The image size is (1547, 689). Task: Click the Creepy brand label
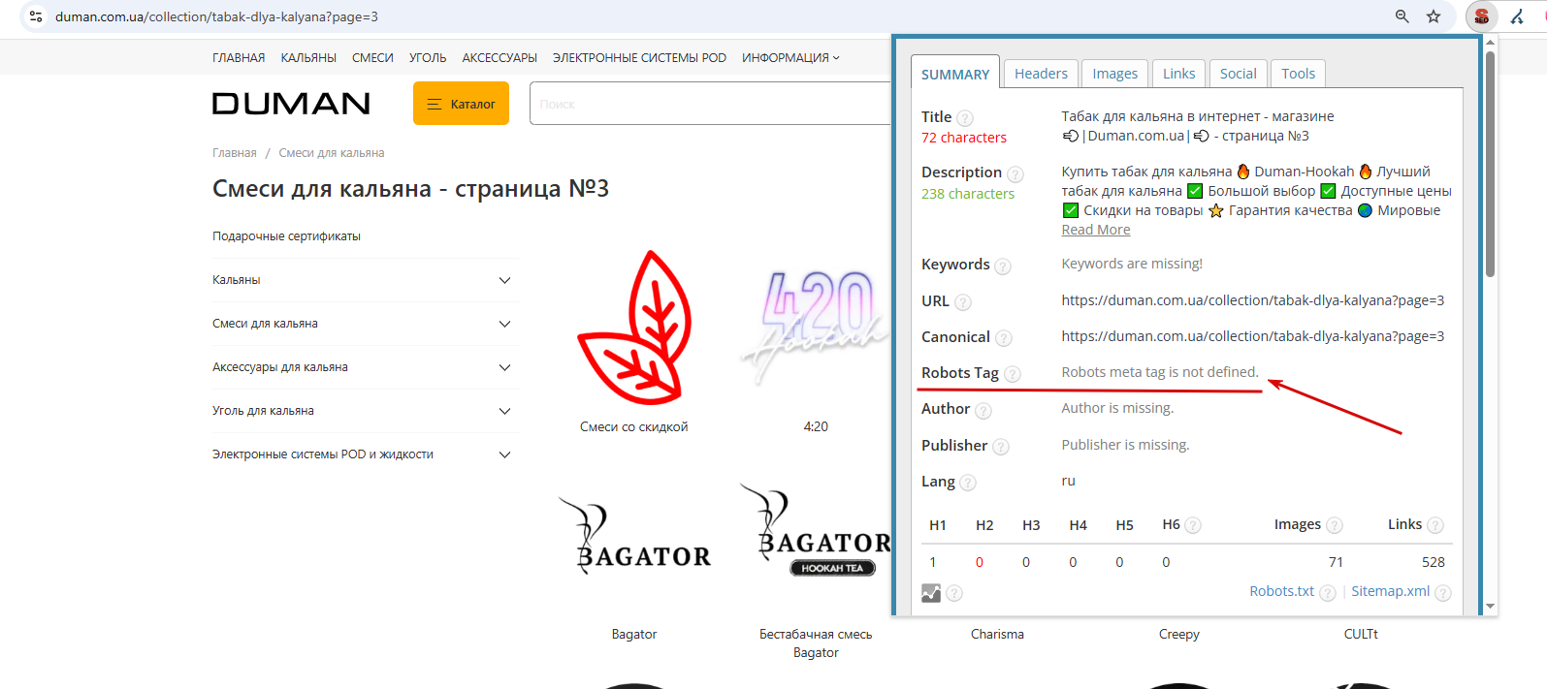[1178, 634]
